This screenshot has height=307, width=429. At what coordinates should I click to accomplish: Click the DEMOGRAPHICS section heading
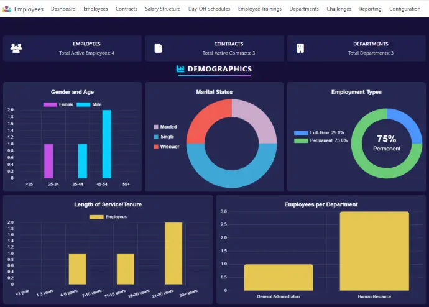(219, 69)
